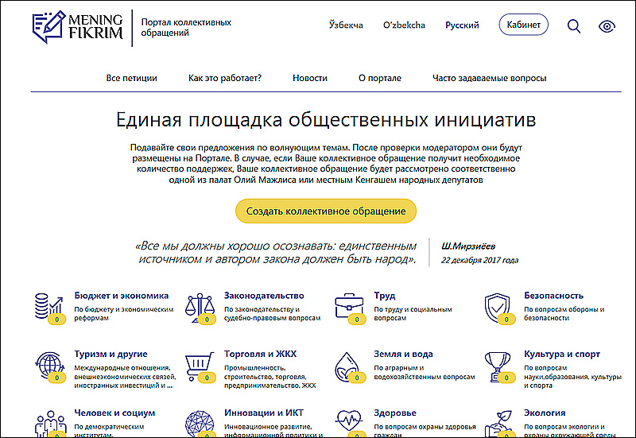Viewport: 636px width, 438px height.
Task: Select the Русский language option
Action: [462, 25]
